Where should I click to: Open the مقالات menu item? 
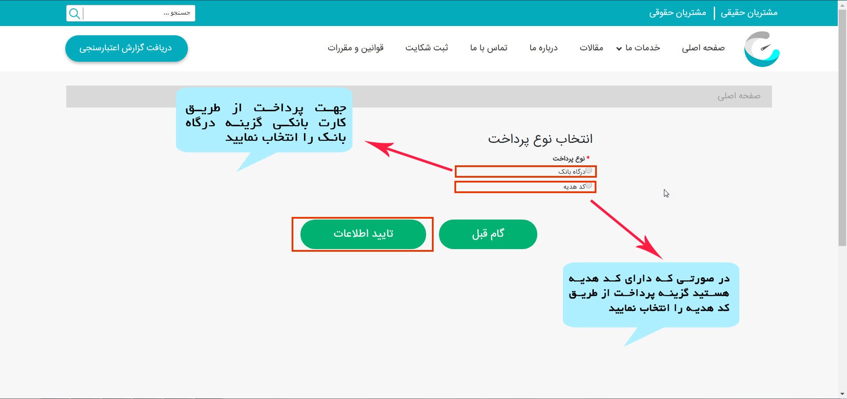pos(591,48)
